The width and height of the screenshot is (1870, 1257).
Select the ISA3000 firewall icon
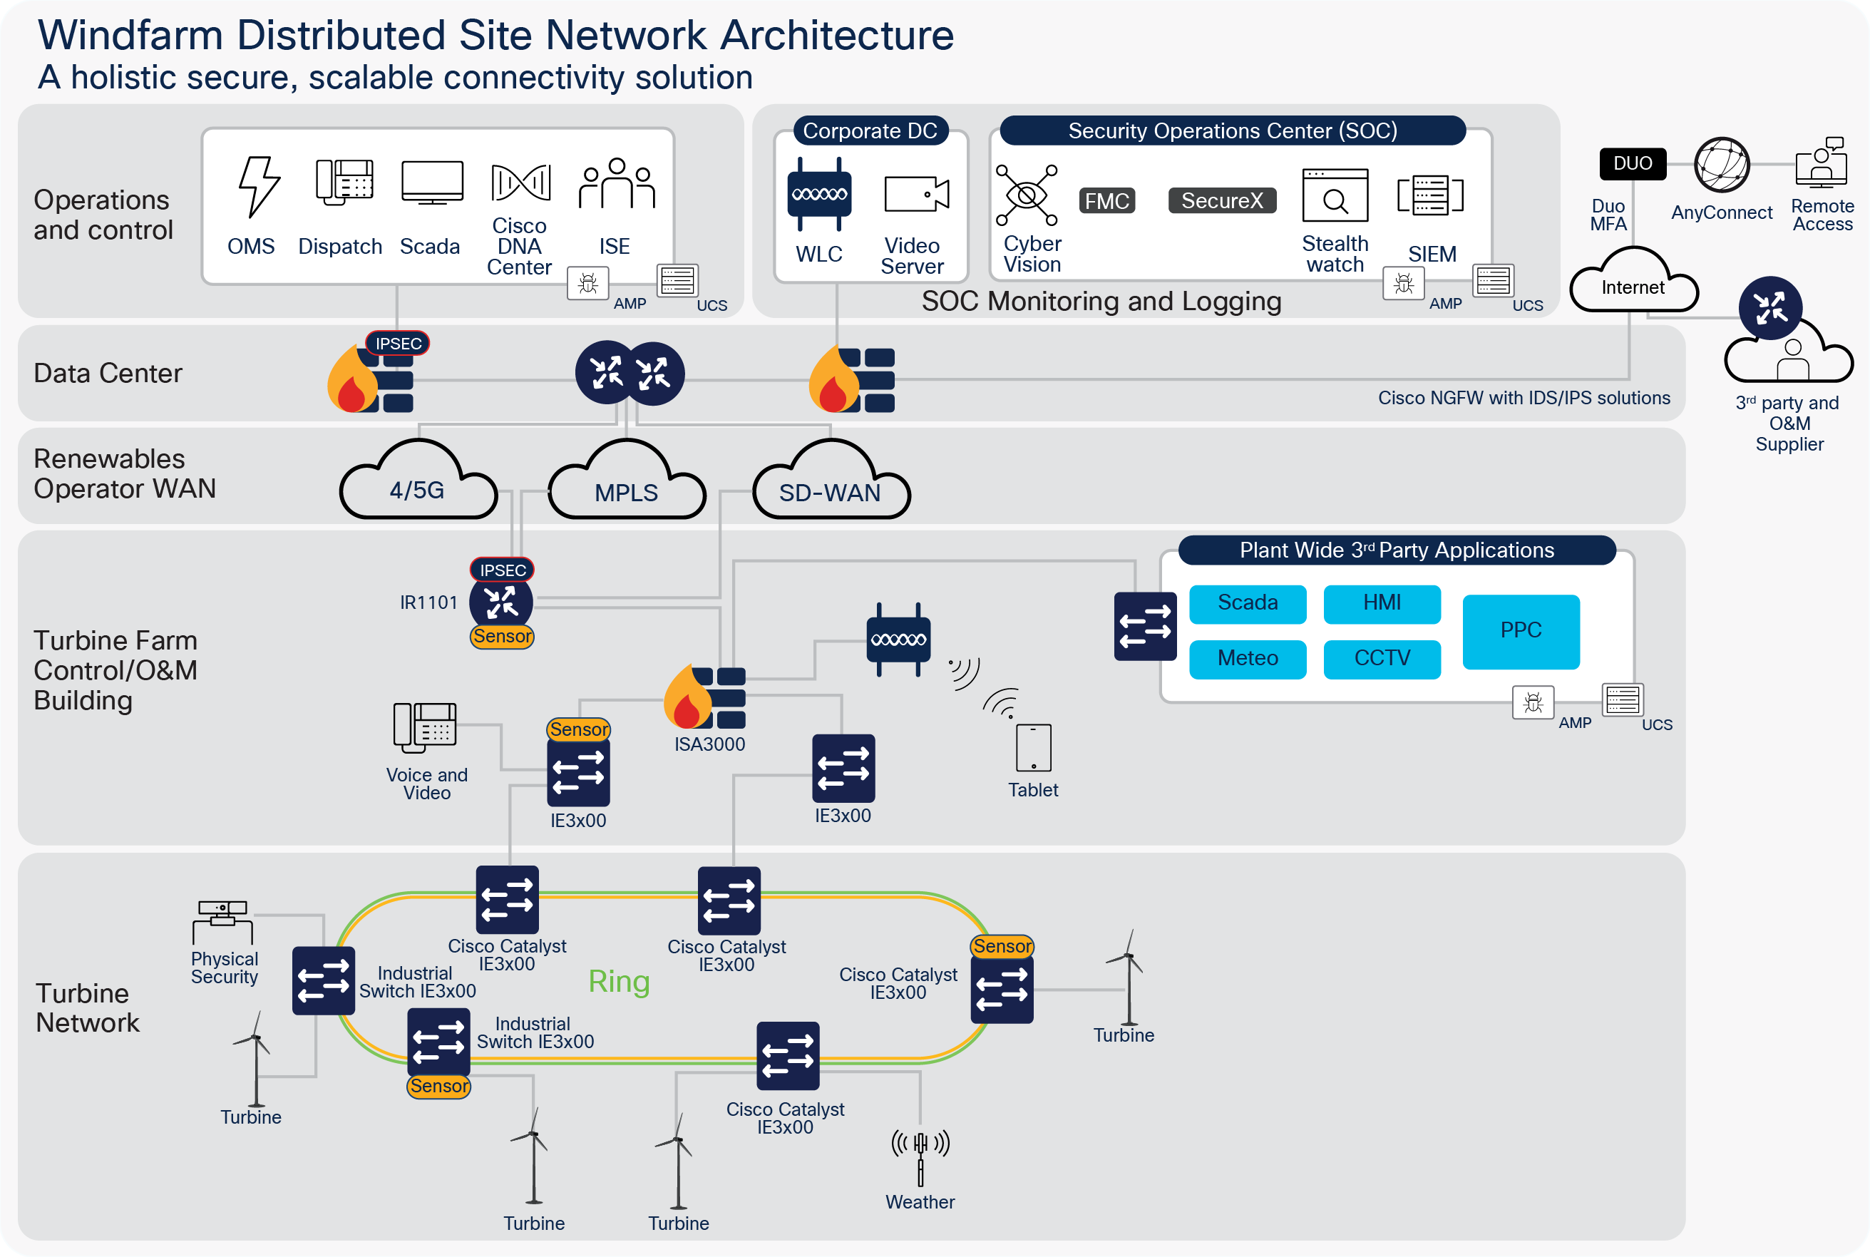[705, 697]
